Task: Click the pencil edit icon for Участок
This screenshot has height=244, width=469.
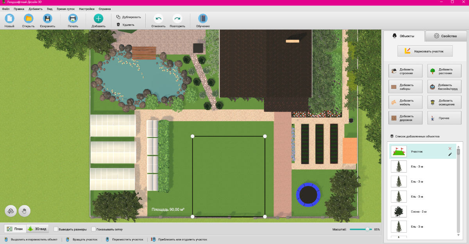Action: pyautogui.click(x=450, y=155)
